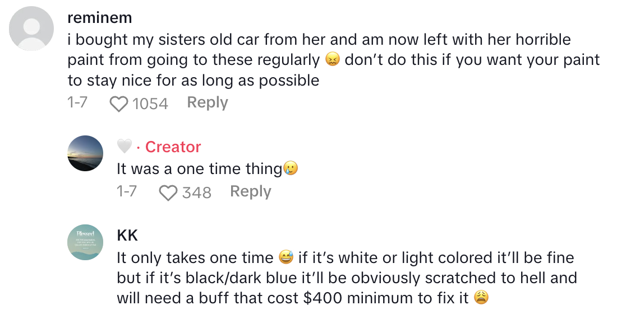View KK's profile picture avatar
The width and height of the screenshot is (617, 310).
(x=85, y=242)
